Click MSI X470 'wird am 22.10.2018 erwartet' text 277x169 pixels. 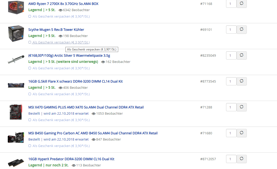tap(66, 114)
